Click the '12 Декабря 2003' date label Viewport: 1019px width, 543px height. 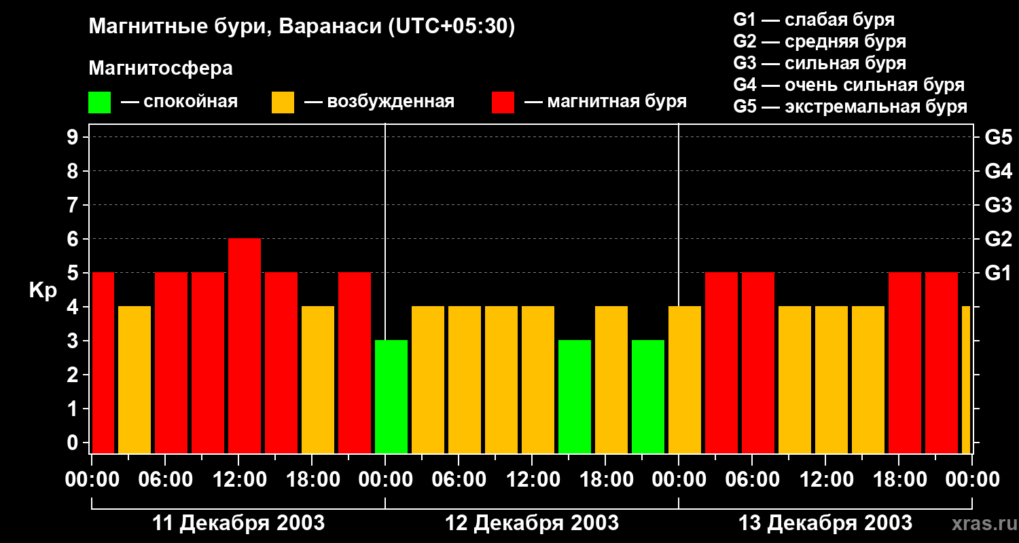tap(532, 523)
